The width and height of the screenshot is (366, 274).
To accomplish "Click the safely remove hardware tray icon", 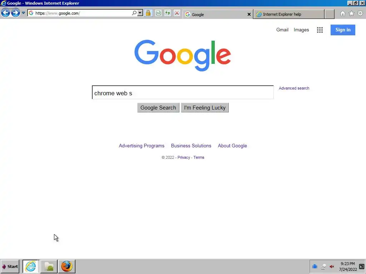I will click(x=323, y=267).
